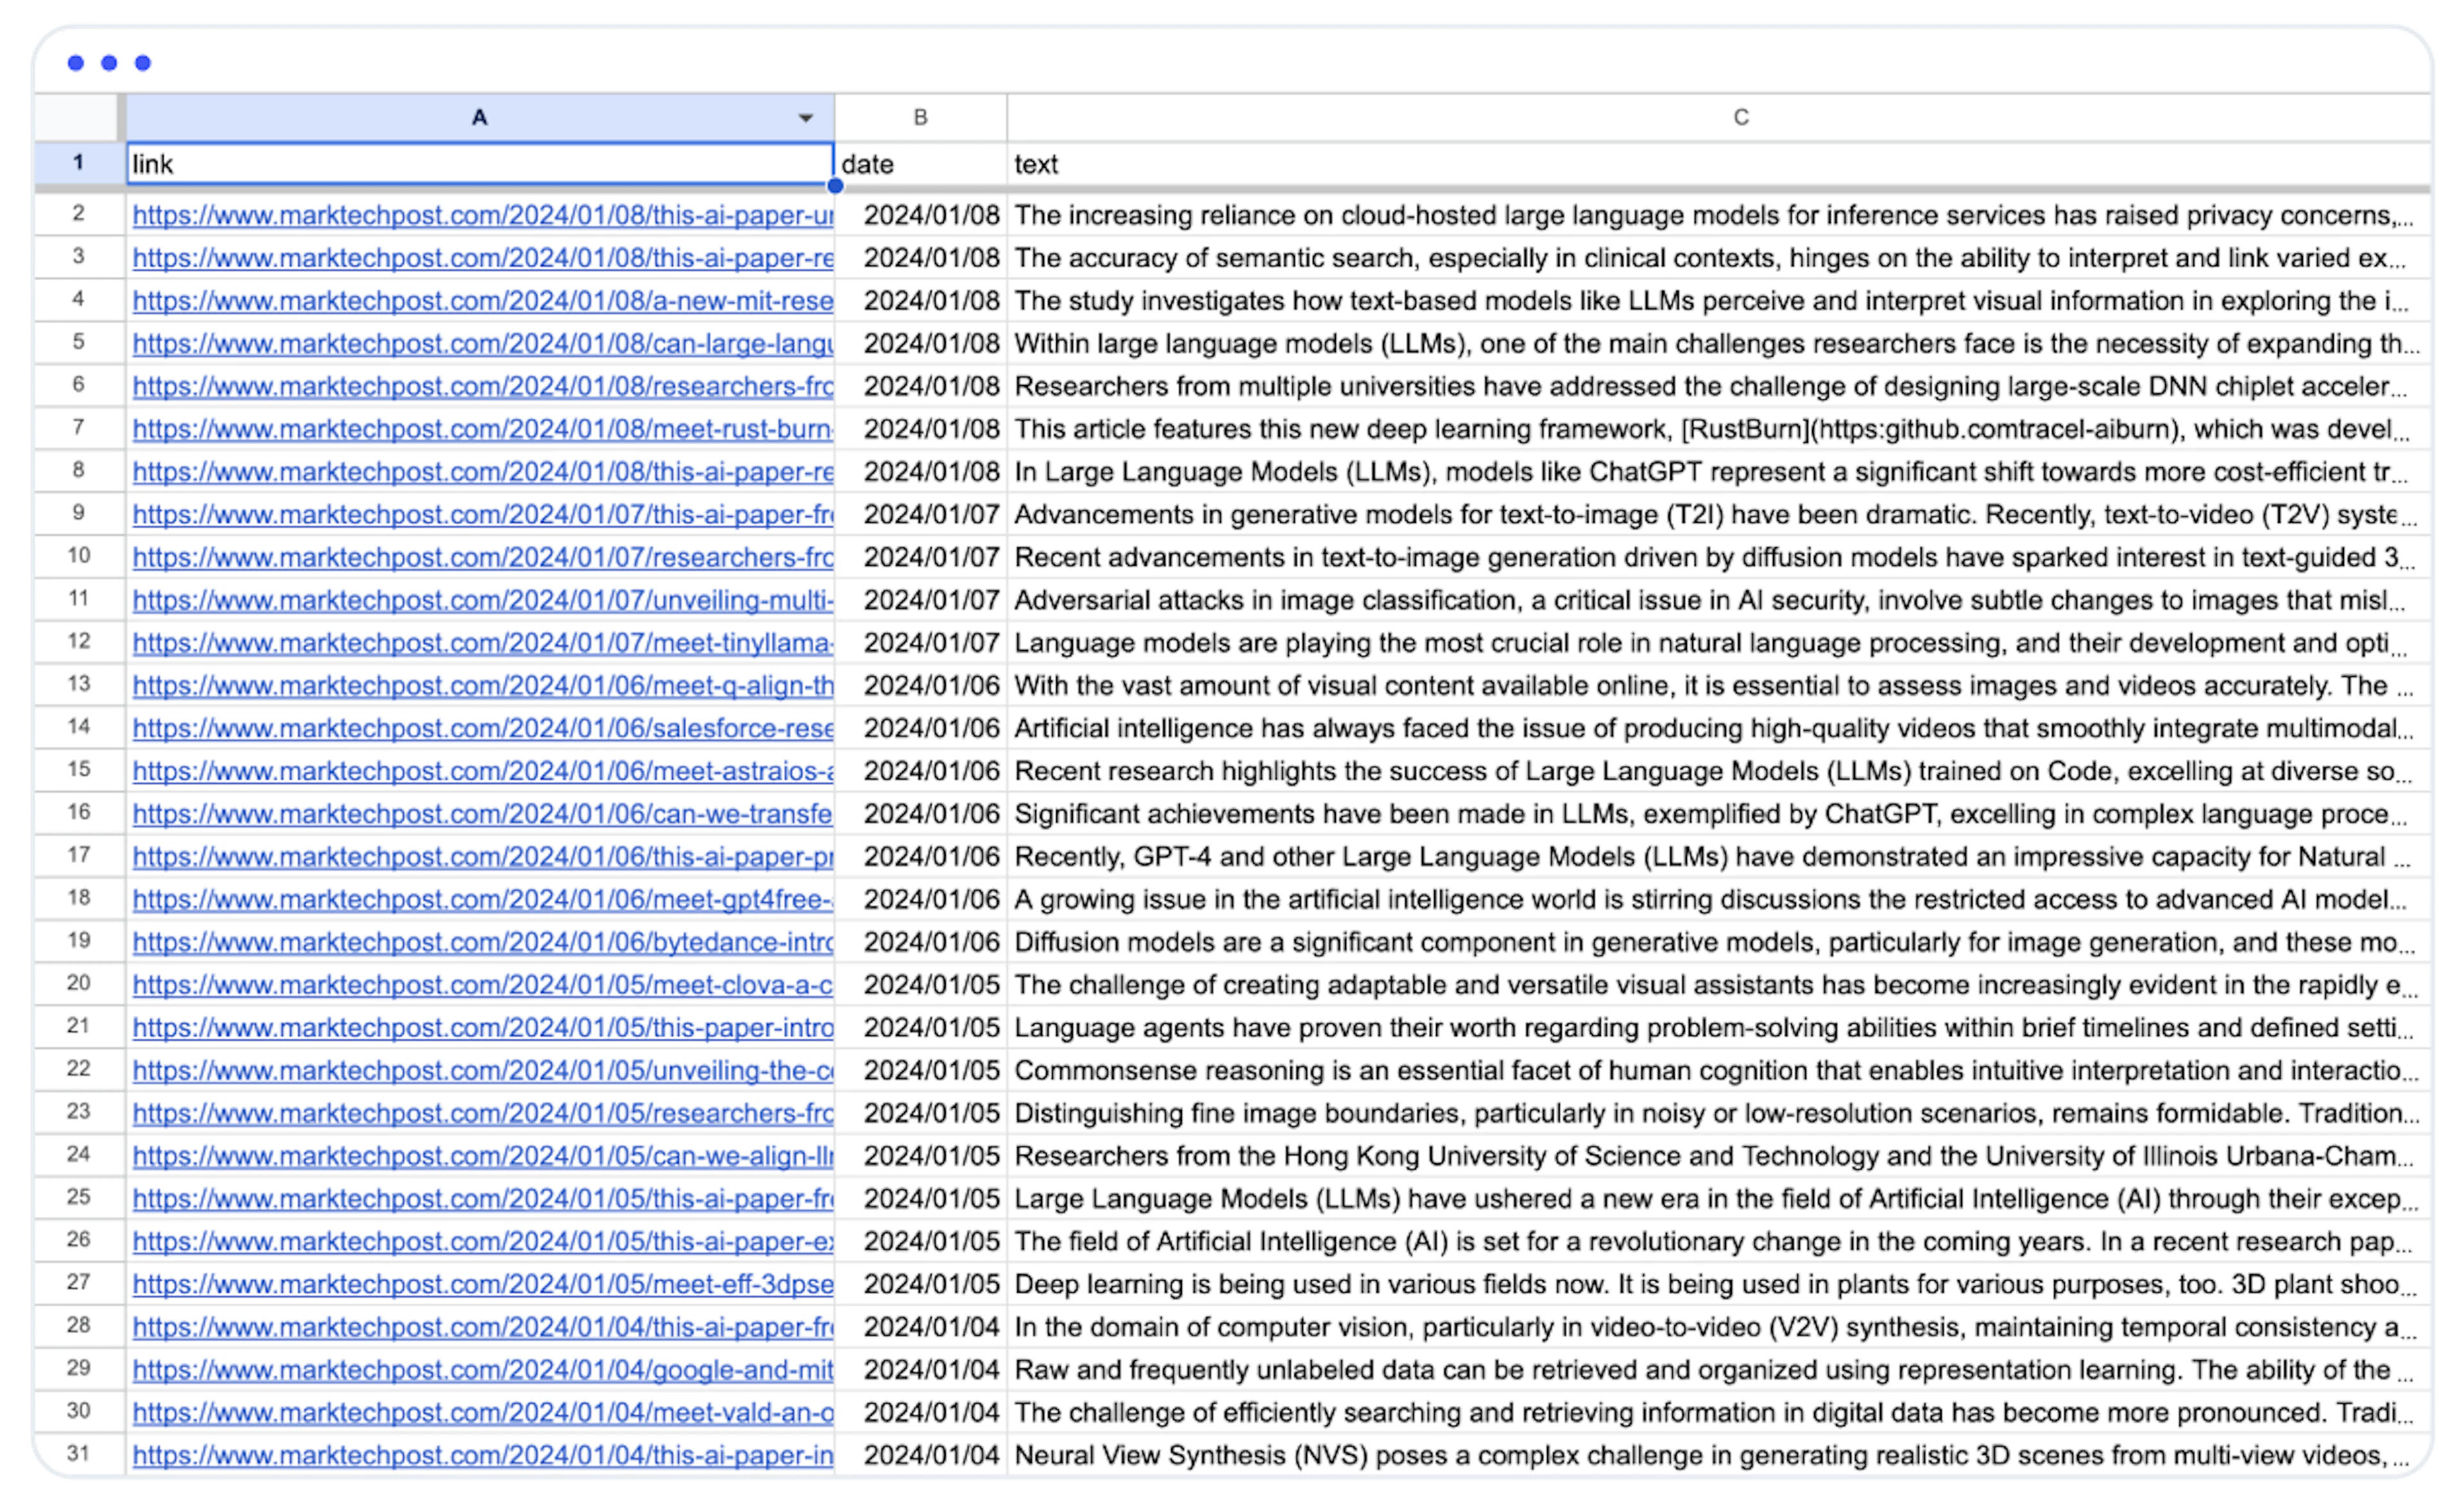
Task: Open the meet-rust-burn link
Action: [x=482, y=429]
